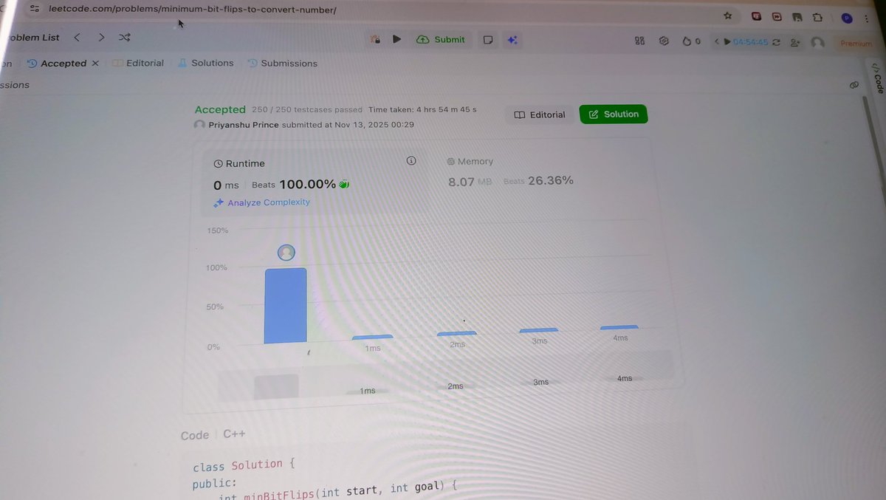This screenshot has height=500, width=886.
Task: Resume the timer play control
Action: point(727,42)
